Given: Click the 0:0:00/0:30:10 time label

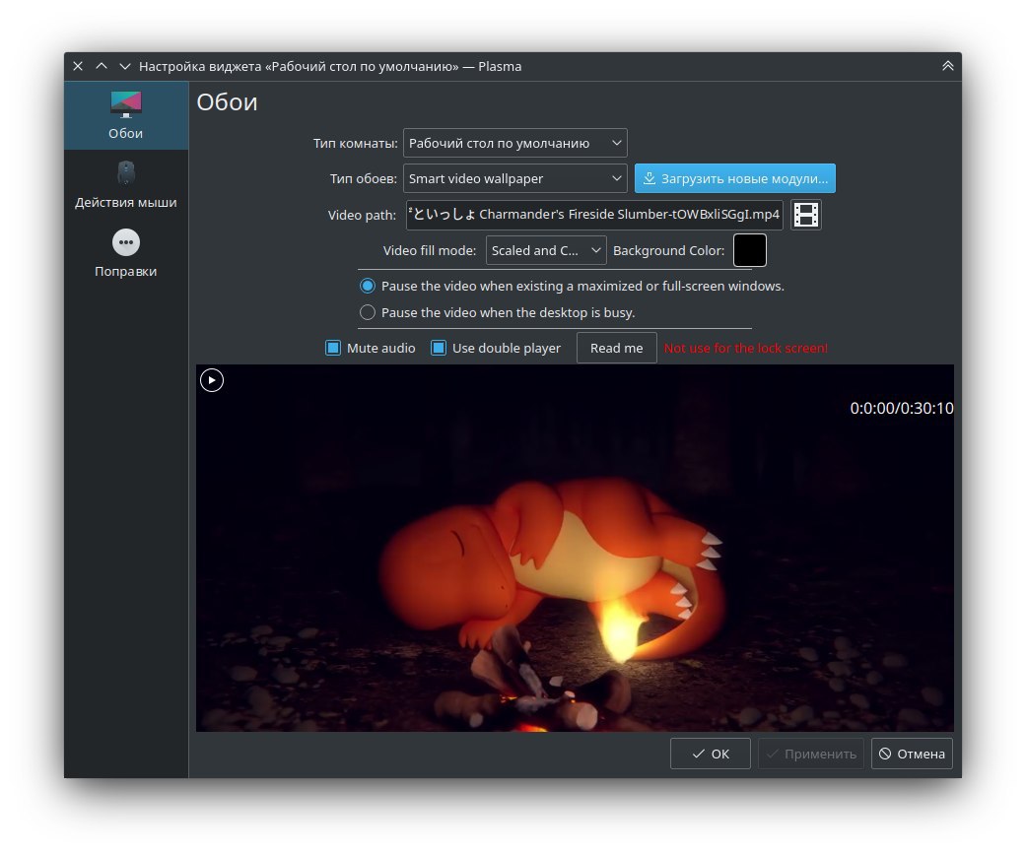Looking at the screenshot, I should [x=901, y=408].
